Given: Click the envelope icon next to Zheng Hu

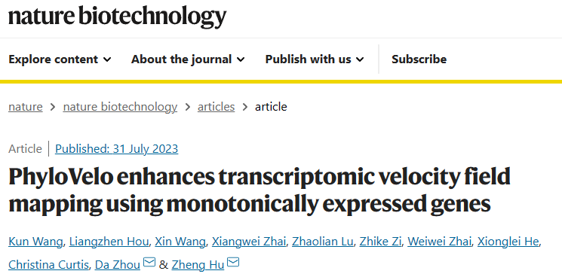Looking at the screenshot, I should (233, 263).
